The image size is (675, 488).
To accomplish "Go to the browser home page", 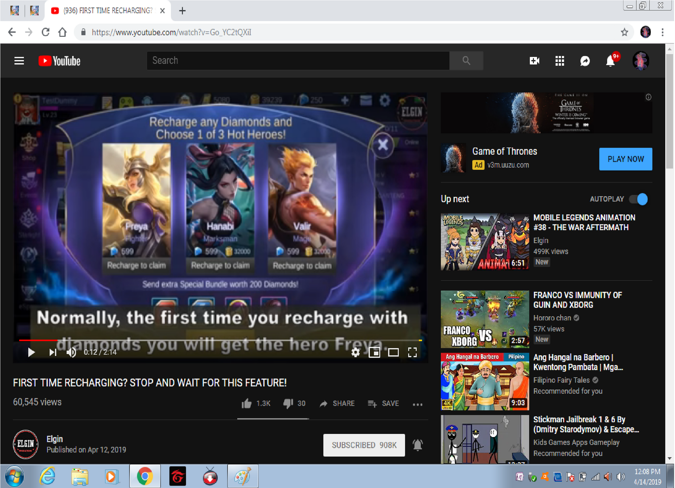I will 62,32.
